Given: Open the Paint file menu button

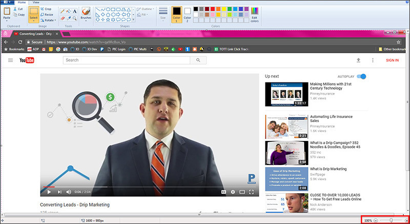Looking at the screenshot, I should click(7, 2).
